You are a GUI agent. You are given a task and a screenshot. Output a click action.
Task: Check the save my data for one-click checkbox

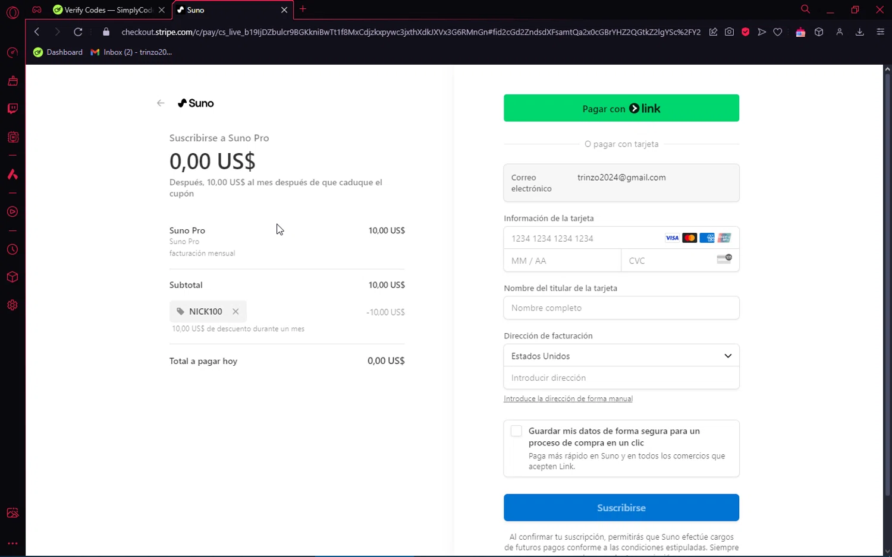[x=516, y=431]
